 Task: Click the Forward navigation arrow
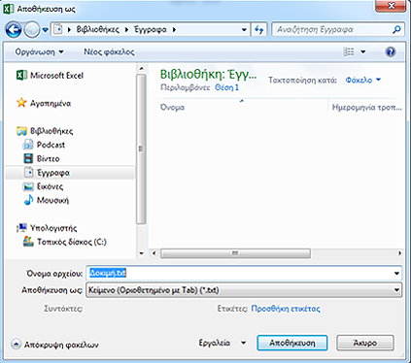32,30
